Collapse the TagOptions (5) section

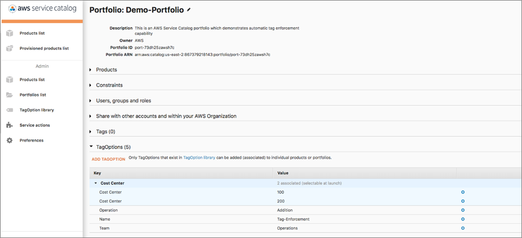(x=91, y=147)
